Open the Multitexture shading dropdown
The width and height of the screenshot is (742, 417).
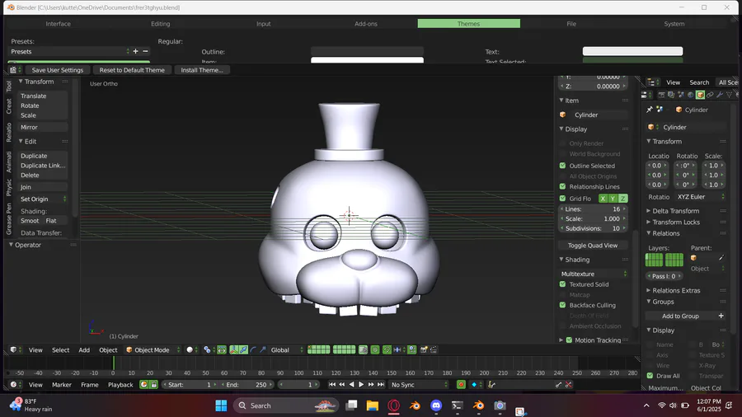click(594, 274)
